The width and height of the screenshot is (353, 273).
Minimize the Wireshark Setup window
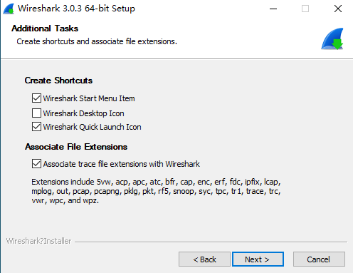[x=273, y=9]
